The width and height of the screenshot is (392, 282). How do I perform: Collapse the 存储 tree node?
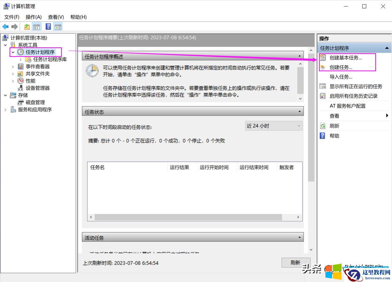click(5, 95)
